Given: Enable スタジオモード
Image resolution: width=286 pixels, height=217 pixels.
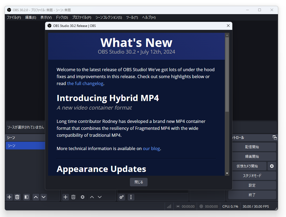Looking at the screenshot, I should (x=252, y=176).
